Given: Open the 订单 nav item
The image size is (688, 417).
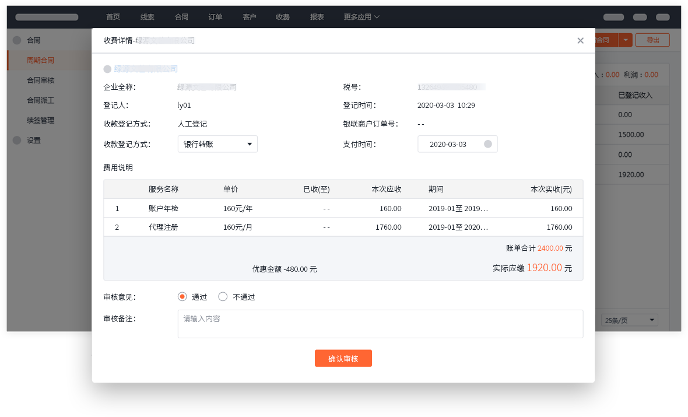Looking at the screenshot, I should tap(215, 17).
